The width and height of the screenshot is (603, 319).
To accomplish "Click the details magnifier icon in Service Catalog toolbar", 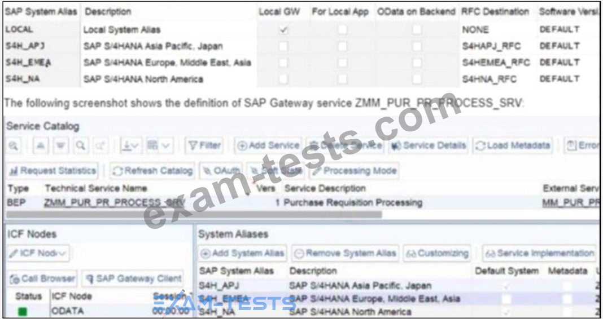I will [14, 146].
